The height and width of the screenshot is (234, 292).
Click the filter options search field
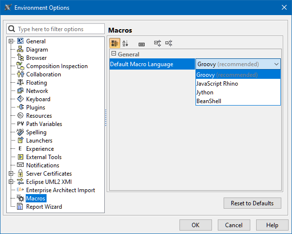pyautogui.click(x=55, y=29)
